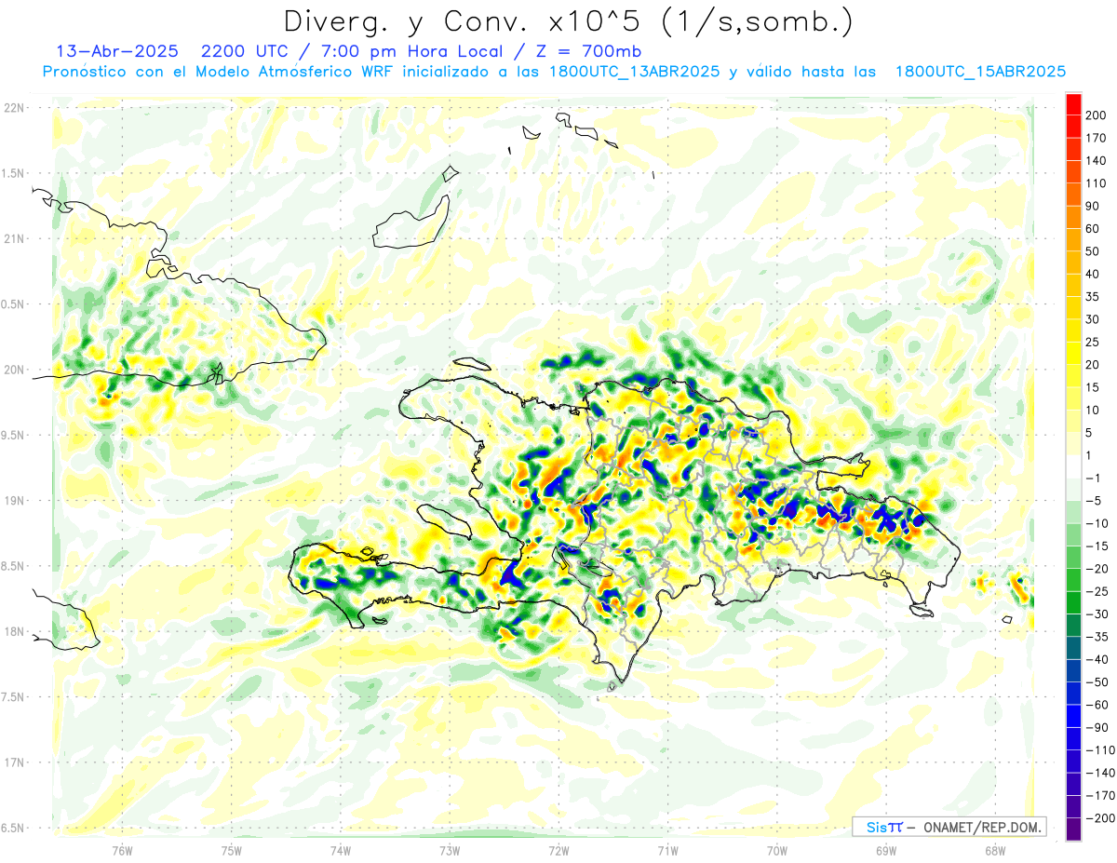Click the '17N' latitude label
1117x863 pixels.
click(x=13, y=762)
